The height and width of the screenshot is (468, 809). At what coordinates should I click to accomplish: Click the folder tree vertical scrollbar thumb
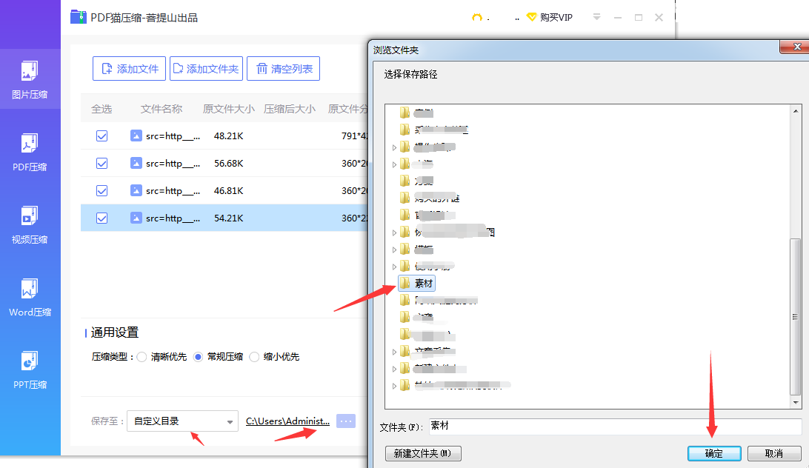(x=796, y=317)
